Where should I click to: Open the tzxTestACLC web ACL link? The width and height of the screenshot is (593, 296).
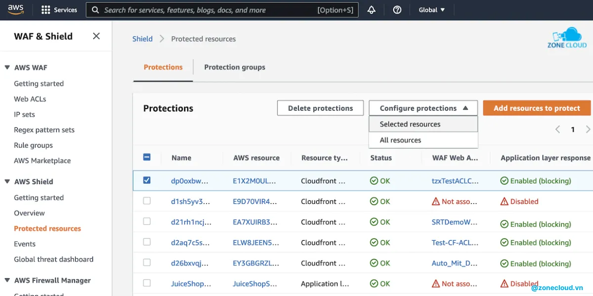click(x=455, y=181)
